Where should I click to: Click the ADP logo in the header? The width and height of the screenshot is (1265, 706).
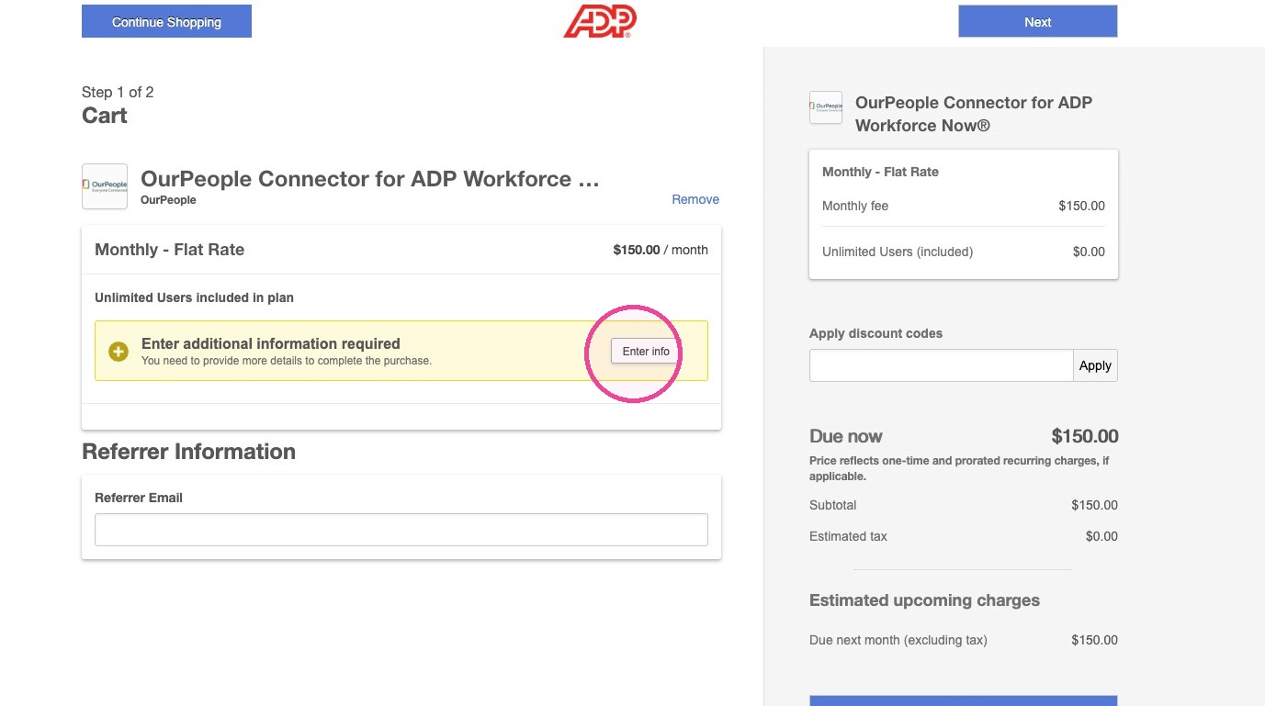600,21
